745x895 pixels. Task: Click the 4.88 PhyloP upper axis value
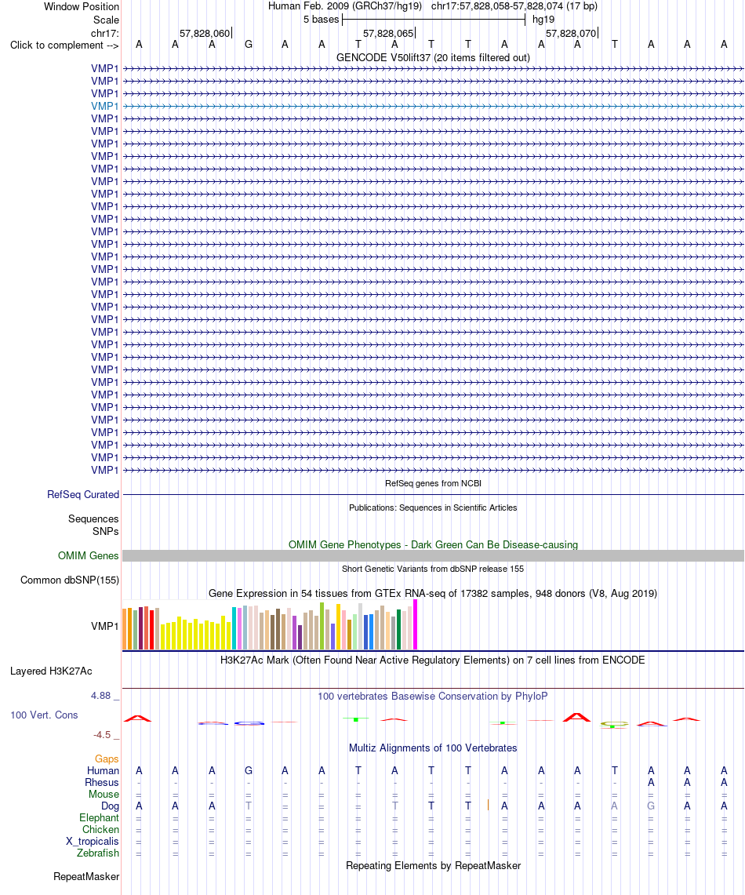coord(101,696)
